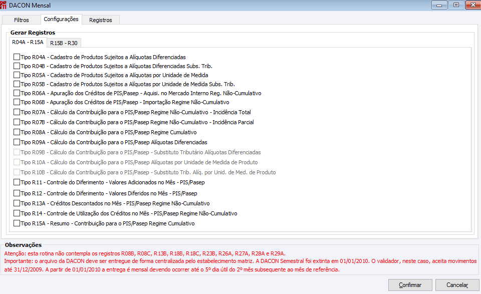Close the DACON Mensal window
481x294 pixels.
coord(473,5)
